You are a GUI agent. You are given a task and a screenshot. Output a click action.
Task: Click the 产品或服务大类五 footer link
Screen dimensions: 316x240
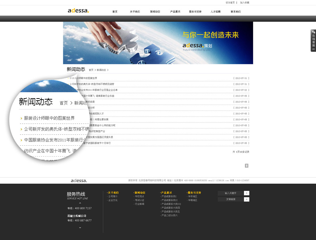[171, 211]
